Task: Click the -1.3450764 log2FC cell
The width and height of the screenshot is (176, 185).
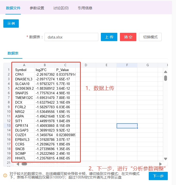Action: (45, 135)
